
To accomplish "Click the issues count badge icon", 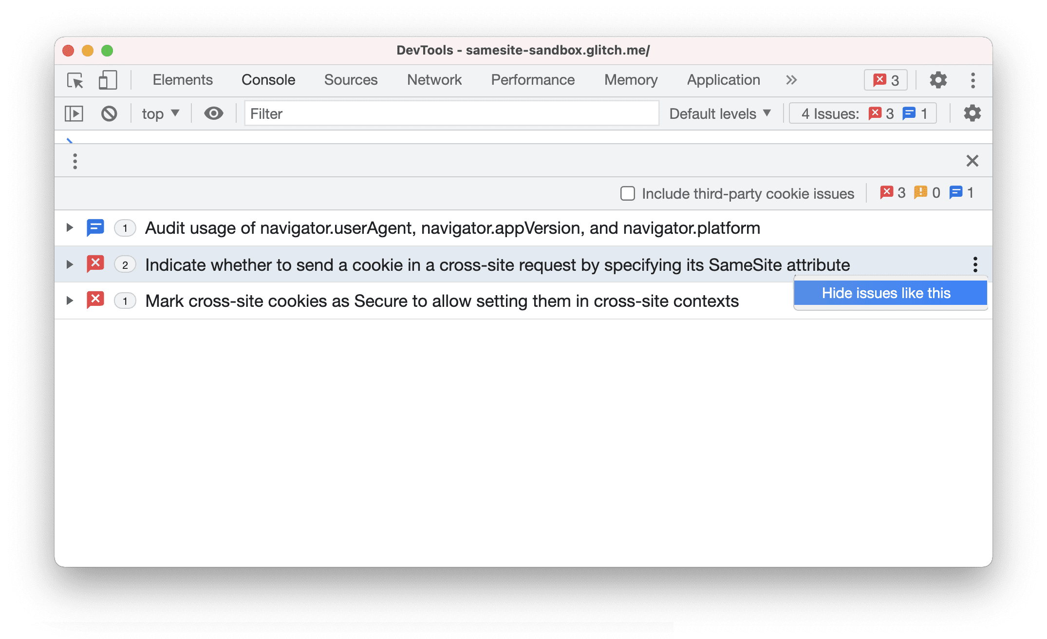I will 887,80.
